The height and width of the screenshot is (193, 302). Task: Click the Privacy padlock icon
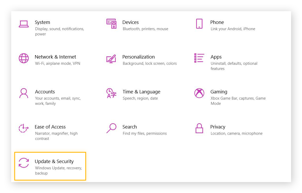click(x=199, y=128)
